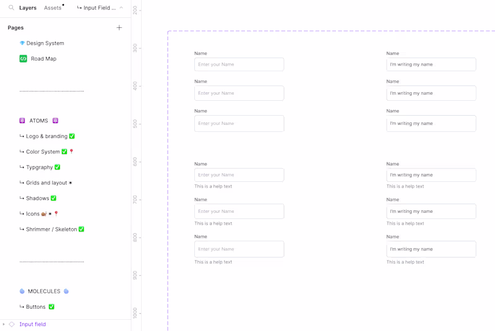
Task: Open Shrimmer / Skeleton page
Action: (51, 230)
